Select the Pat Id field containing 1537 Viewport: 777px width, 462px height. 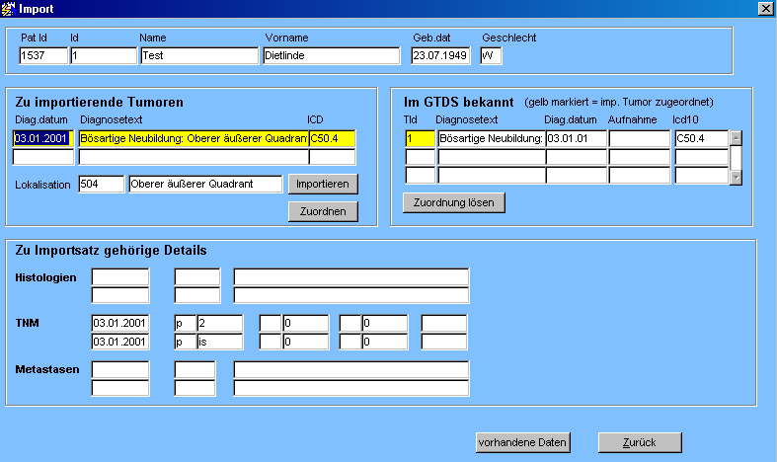point(41,56)
